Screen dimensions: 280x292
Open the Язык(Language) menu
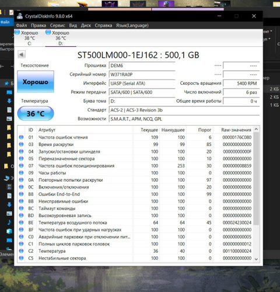132,26
